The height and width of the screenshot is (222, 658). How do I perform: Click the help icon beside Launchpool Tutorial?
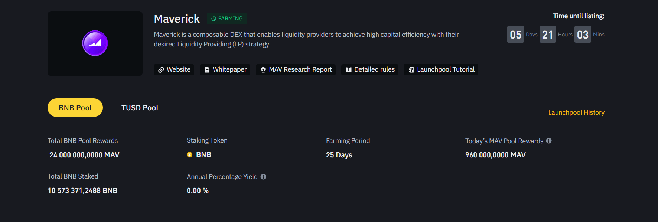411,70
